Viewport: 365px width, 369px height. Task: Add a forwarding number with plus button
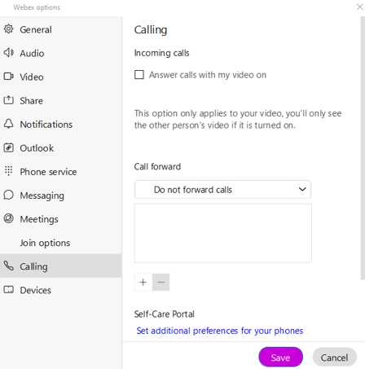[x=143, y=282]
